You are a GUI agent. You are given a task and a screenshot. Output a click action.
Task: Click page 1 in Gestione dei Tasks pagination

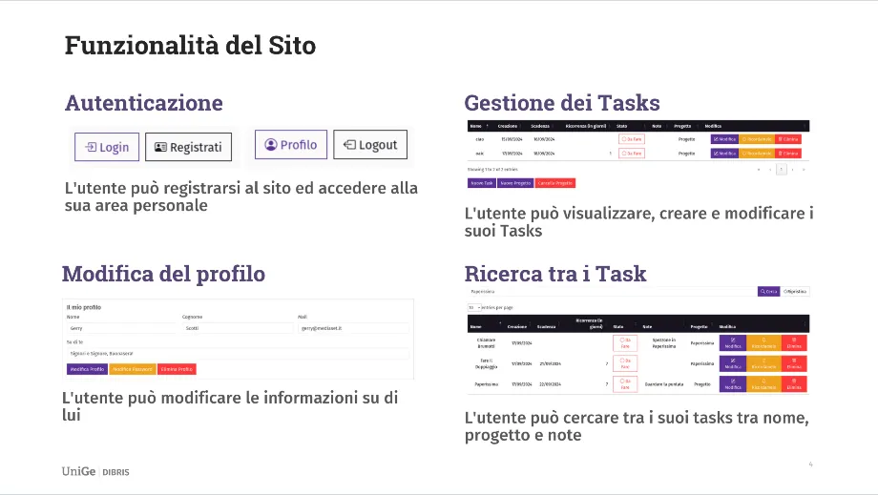tap(781, 169)
